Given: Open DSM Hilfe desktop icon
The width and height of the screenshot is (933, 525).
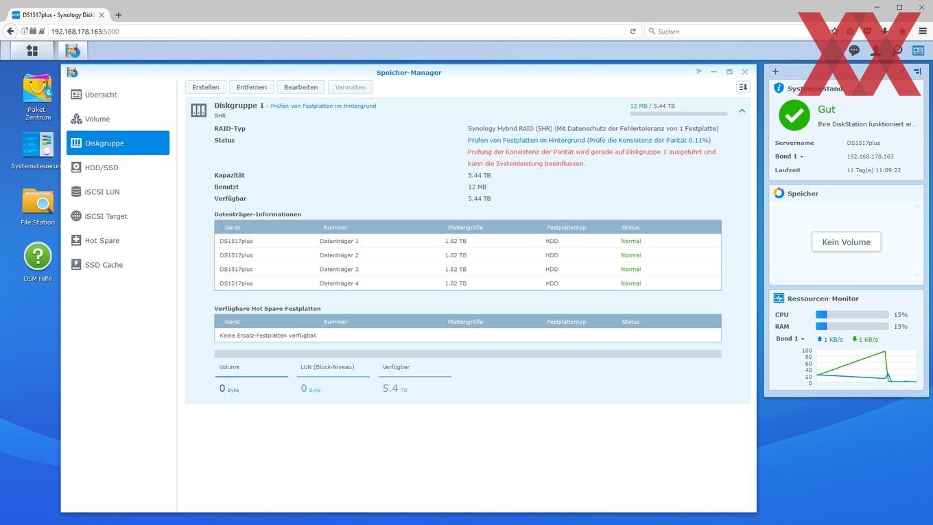Looking at the screenshot, I should (38, 261).
